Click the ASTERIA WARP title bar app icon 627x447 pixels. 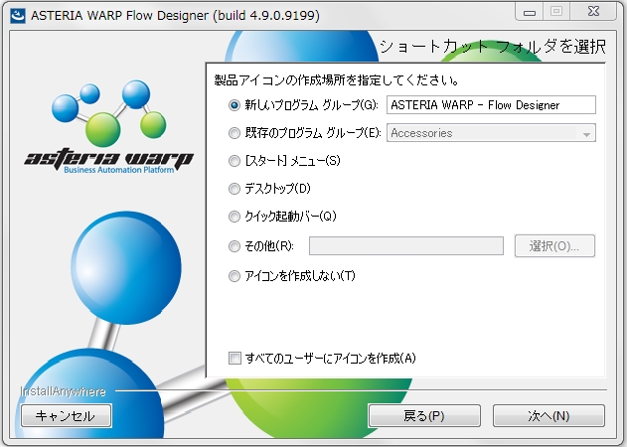click(18, 16)
